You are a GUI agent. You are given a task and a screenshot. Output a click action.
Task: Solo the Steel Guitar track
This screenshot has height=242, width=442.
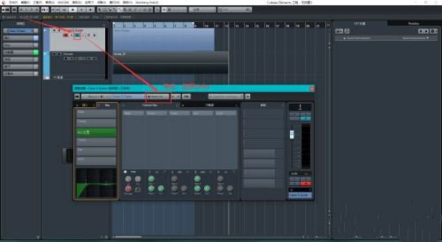[59, 30]
